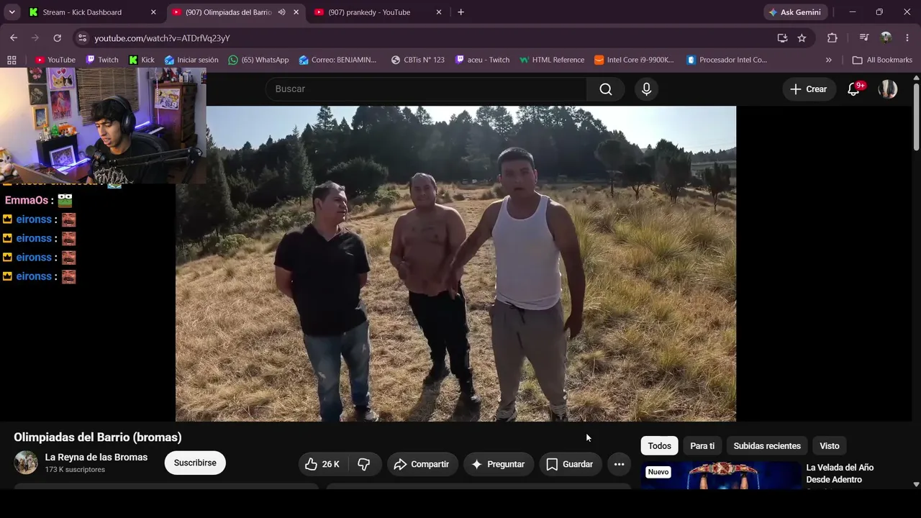Open the Preguntar AI button
This screenshot has height=518, width=921.
499,464
